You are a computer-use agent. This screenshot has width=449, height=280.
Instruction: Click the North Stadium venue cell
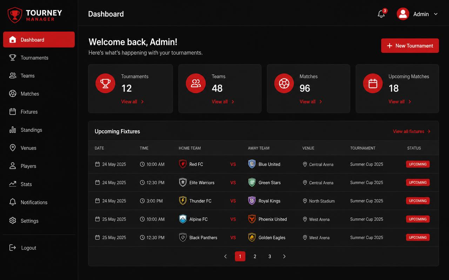pos(319,201)
